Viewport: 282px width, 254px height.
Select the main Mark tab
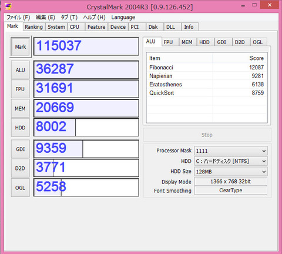click(x=13, y=26)
